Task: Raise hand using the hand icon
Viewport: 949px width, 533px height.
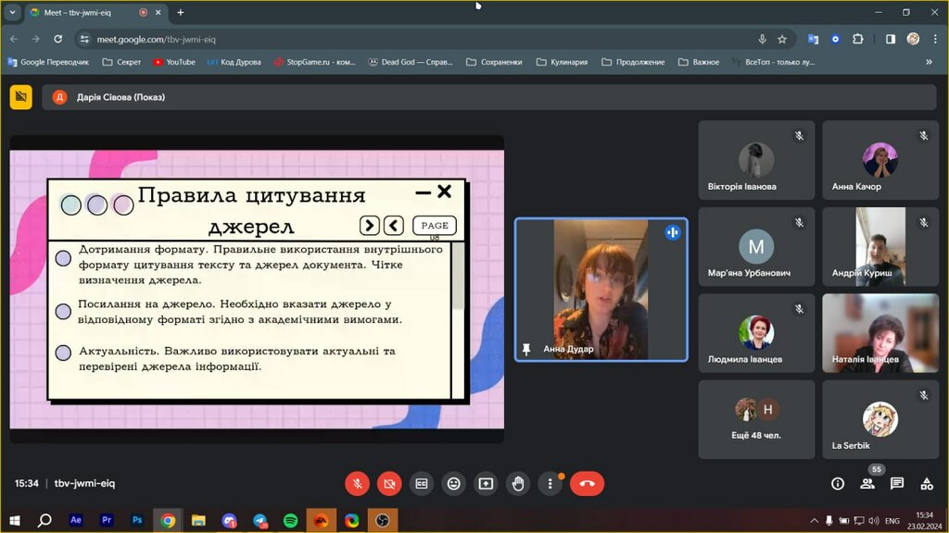Action: (518, 483)
